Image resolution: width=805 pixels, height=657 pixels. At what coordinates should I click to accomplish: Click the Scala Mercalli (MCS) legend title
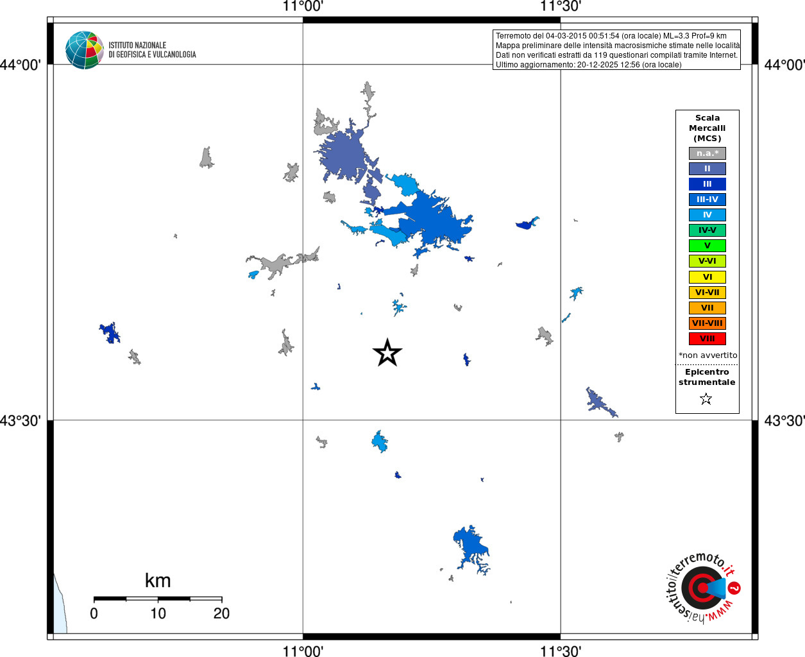pos(708,128)
